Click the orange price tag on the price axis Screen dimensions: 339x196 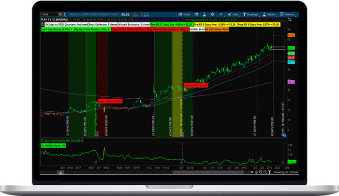click(x=291, y=35)
